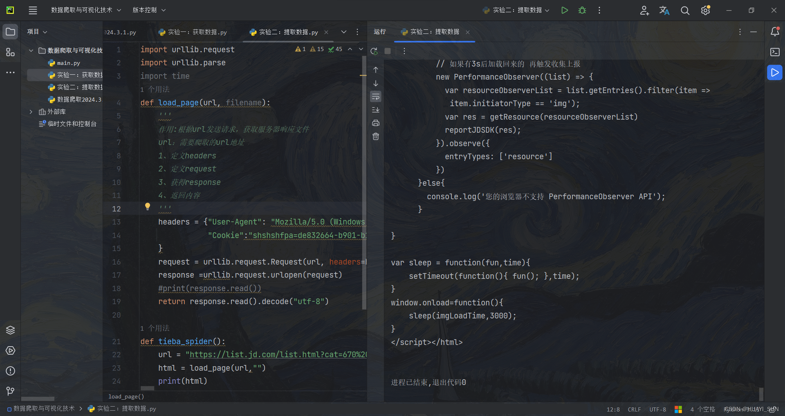Close the 实验二：提取数据.py editor tab
785x416 pixels.
(326, 32)
